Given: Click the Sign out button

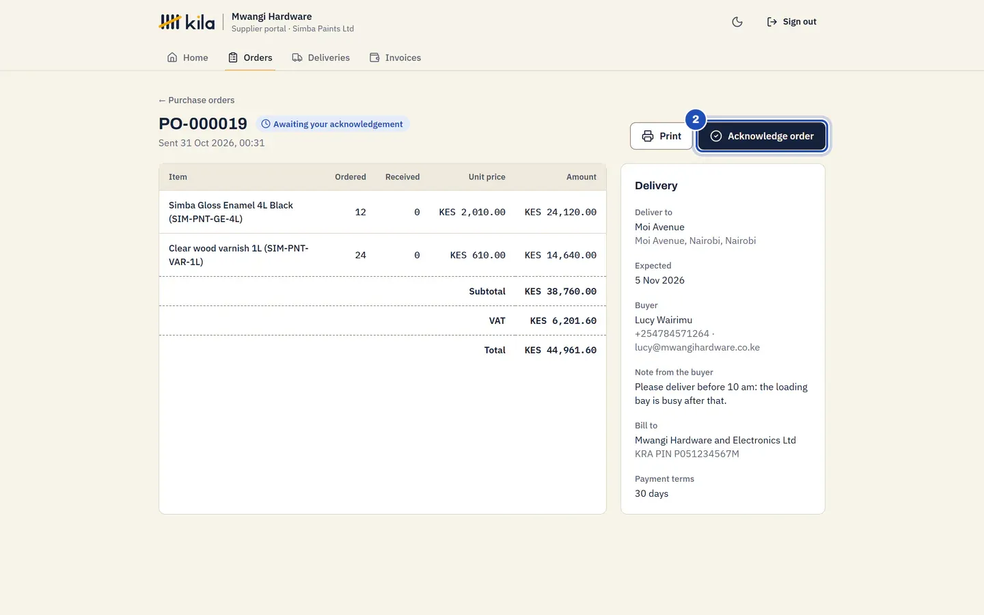Looking at the screenshot, I should pyautogui.click(x=791, y=22).
